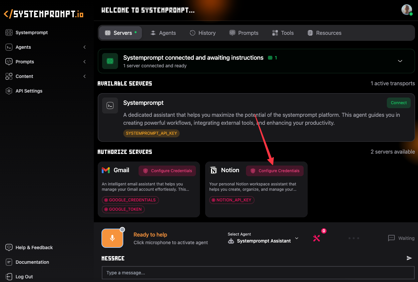The width and height of the screenshot is (418, 282).
Task: Click the robot icon beside Systemprompt Assistant
Action: 231,241
